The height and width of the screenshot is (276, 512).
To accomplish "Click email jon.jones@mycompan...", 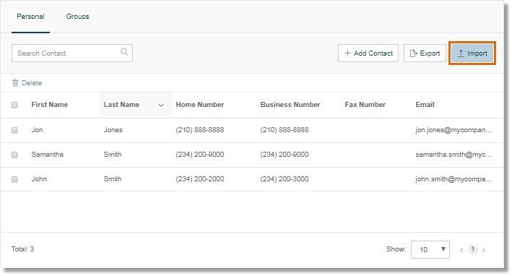I will 454,129.
